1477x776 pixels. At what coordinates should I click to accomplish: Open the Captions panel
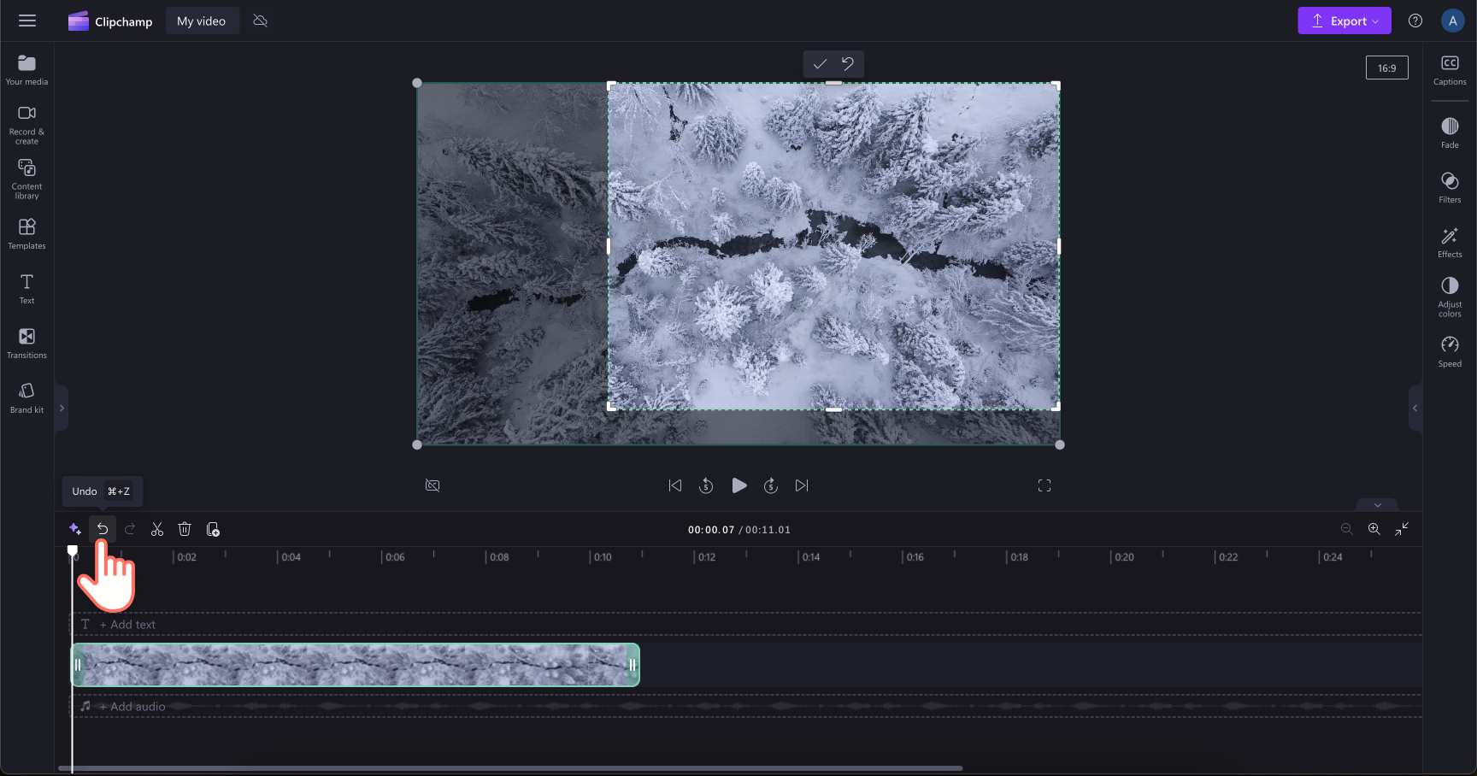1450,70
